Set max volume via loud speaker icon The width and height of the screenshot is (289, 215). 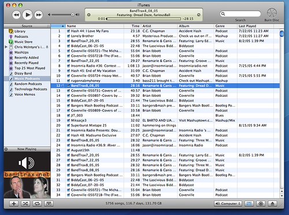coord(77,14)
